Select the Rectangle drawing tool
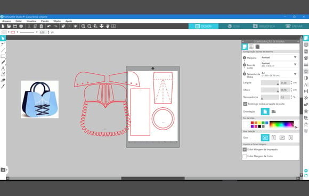This screenshot has height=196, width=309. click(3, 56)
